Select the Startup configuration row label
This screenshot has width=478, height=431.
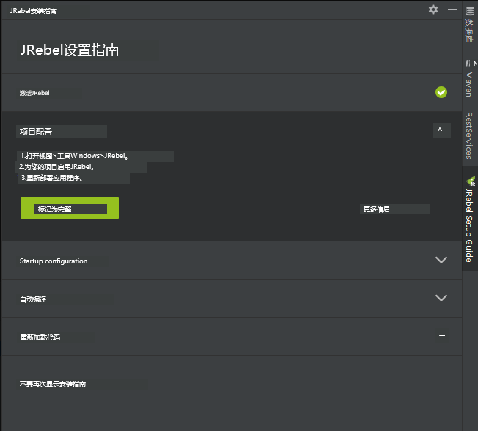pos(54,261)
